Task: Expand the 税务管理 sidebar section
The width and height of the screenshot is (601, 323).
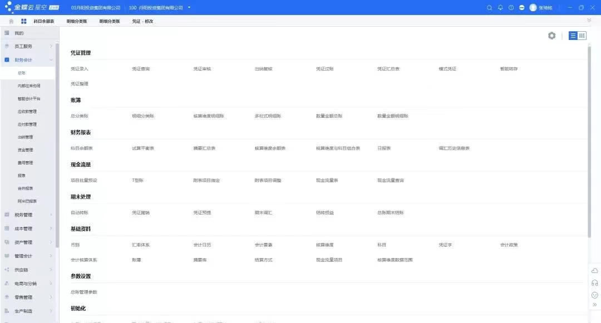Action: (51, 215)
